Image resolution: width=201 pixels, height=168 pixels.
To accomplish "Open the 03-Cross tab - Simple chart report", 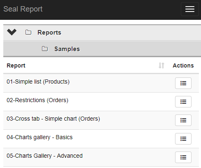I will click(x=53, y=119).
